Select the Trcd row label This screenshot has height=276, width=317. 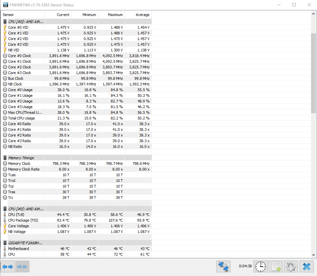(x=12, y=181)
